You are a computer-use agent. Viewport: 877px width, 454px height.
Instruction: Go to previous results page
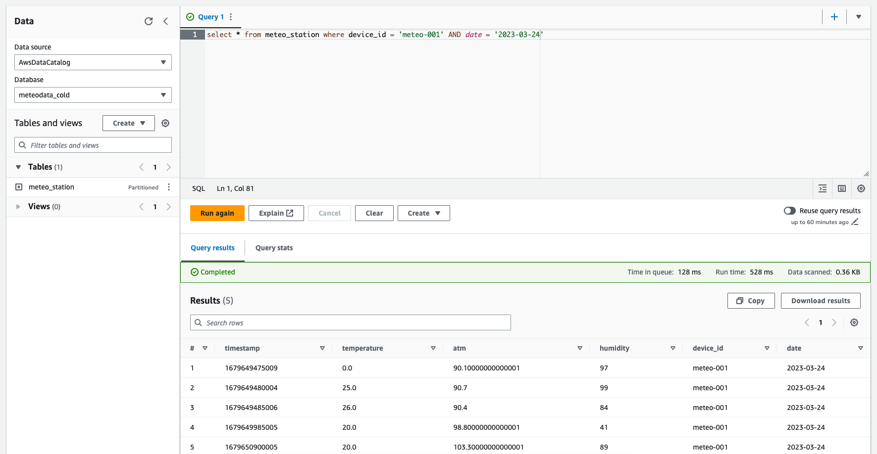807,322
